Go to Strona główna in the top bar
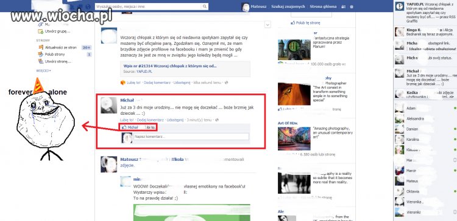This screenshot has height=221, width=457. click(323, 7)
